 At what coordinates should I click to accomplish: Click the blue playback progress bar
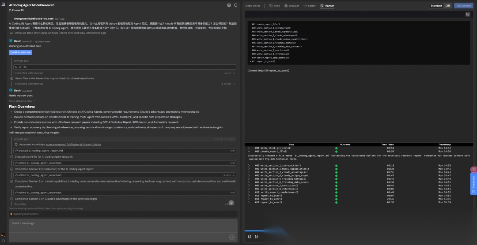[x=254, y=231]
